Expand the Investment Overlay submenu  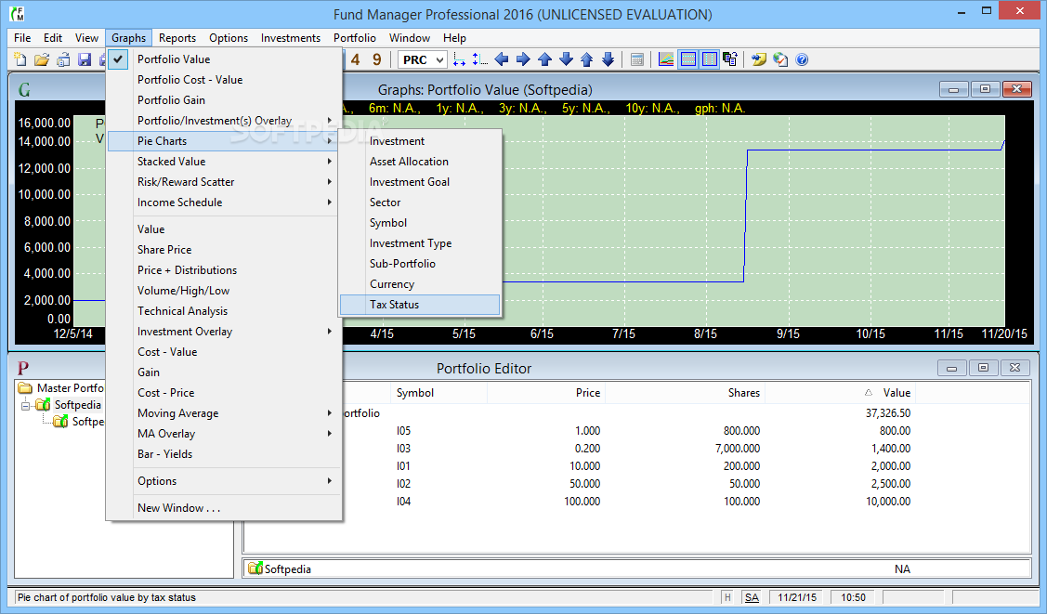pos(225,332)
